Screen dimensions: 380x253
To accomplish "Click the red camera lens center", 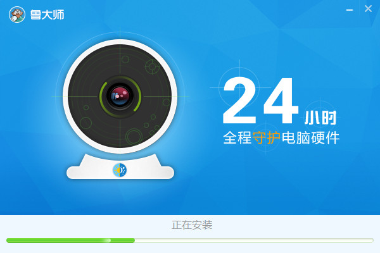I will coord(120,96).
